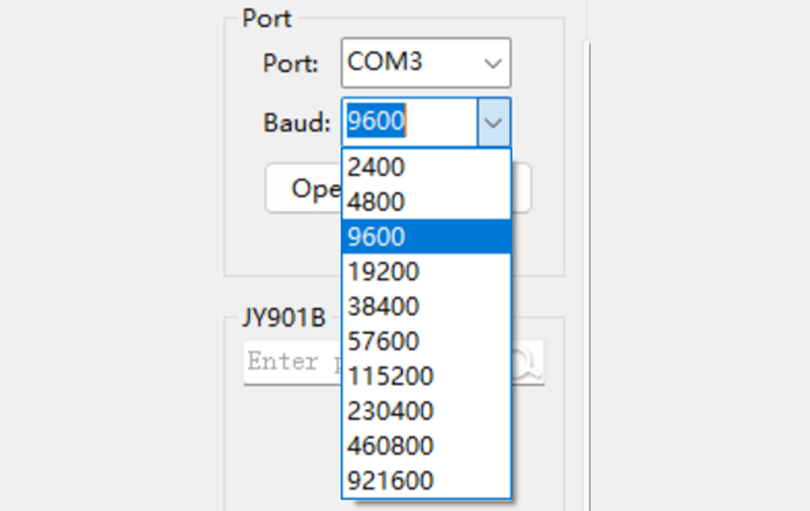Click the Port group box title
The width and height of the screenshot is (810, 511).
point(267,19)
